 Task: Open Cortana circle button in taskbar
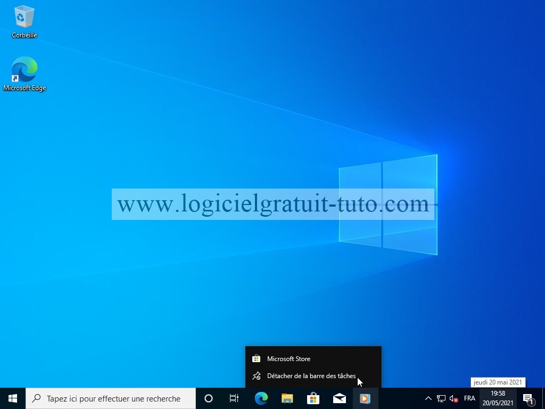(209, 398)
